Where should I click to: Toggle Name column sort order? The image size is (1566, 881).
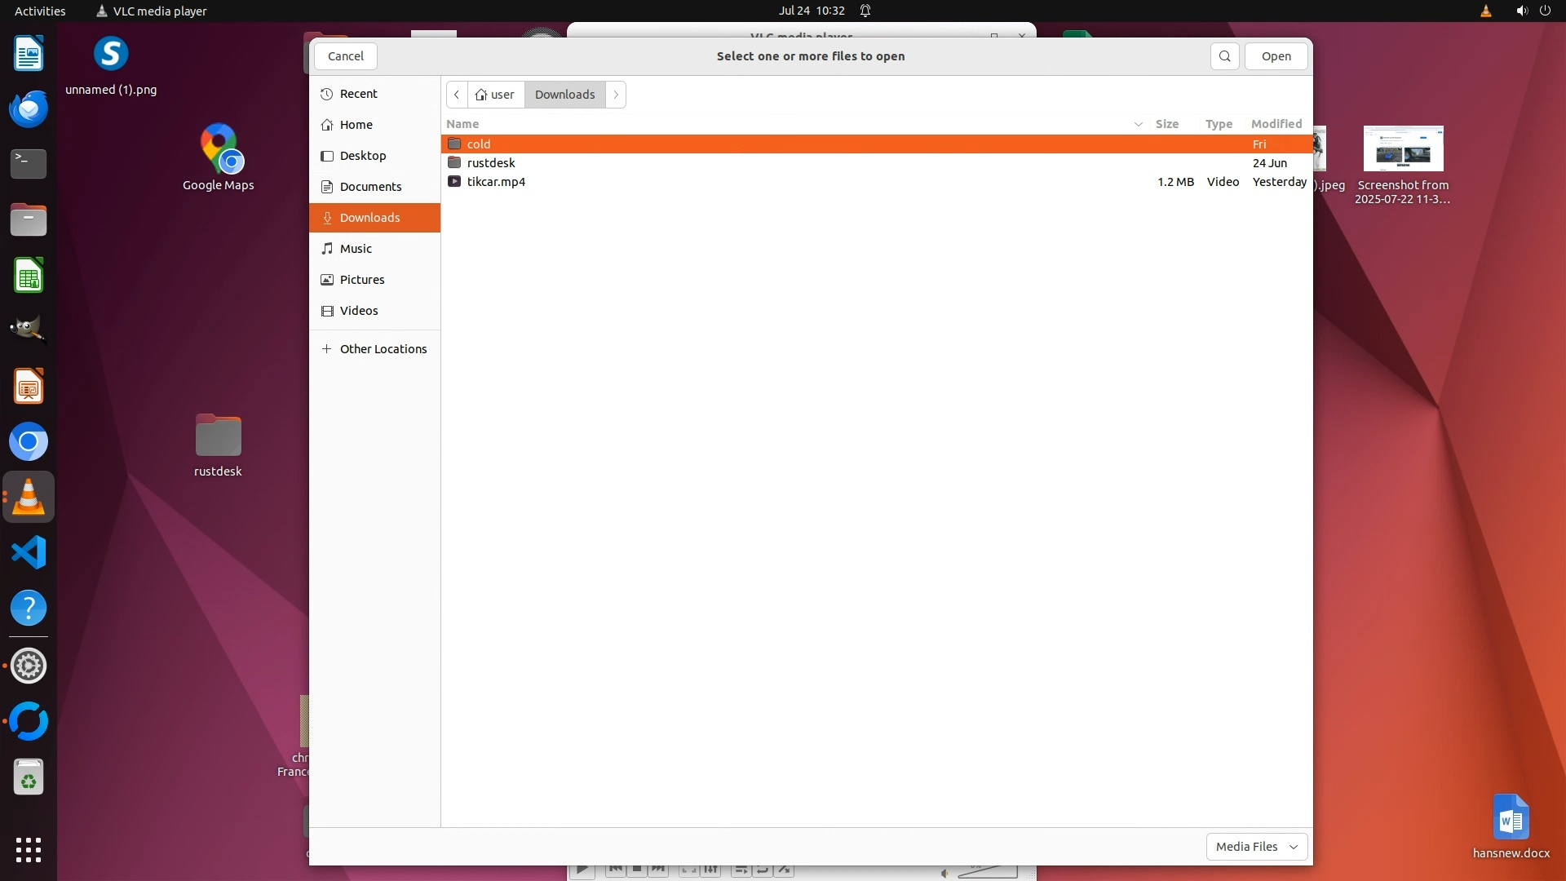coord(462,124)
